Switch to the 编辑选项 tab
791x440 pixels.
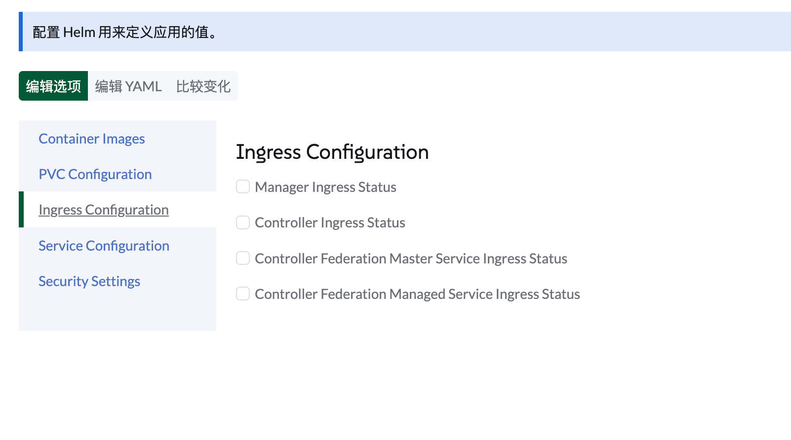point(53,86)
